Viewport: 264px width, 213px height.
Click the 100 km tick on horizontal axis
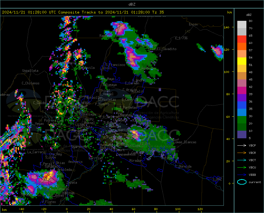point(178,209)
